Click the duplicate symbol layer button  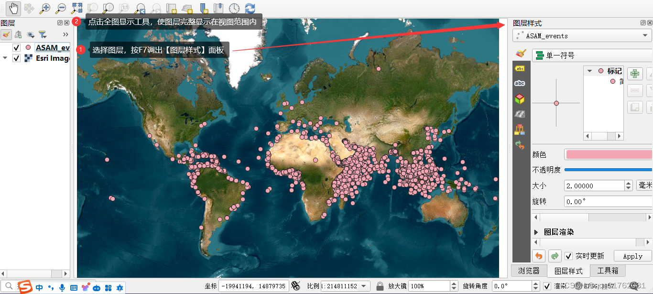pos(635,107)
